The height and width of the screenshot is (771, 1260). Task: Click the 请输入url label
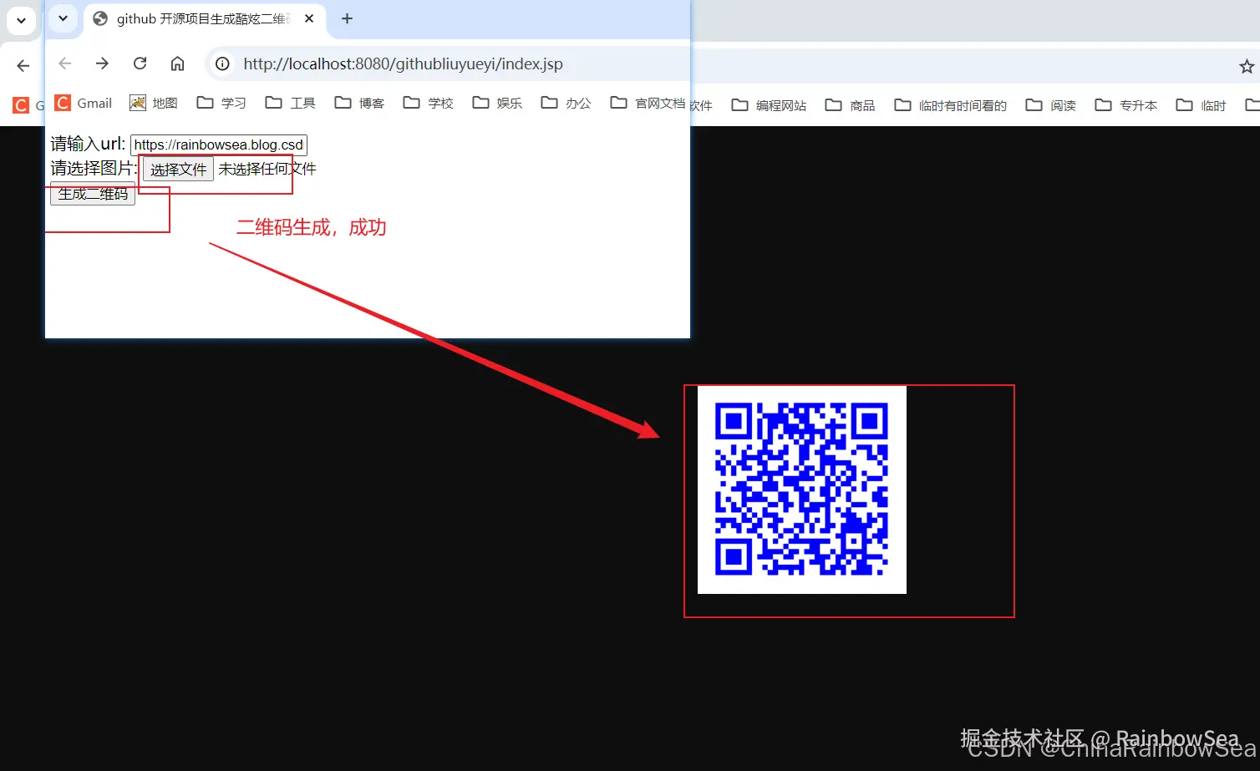point(88,144)
